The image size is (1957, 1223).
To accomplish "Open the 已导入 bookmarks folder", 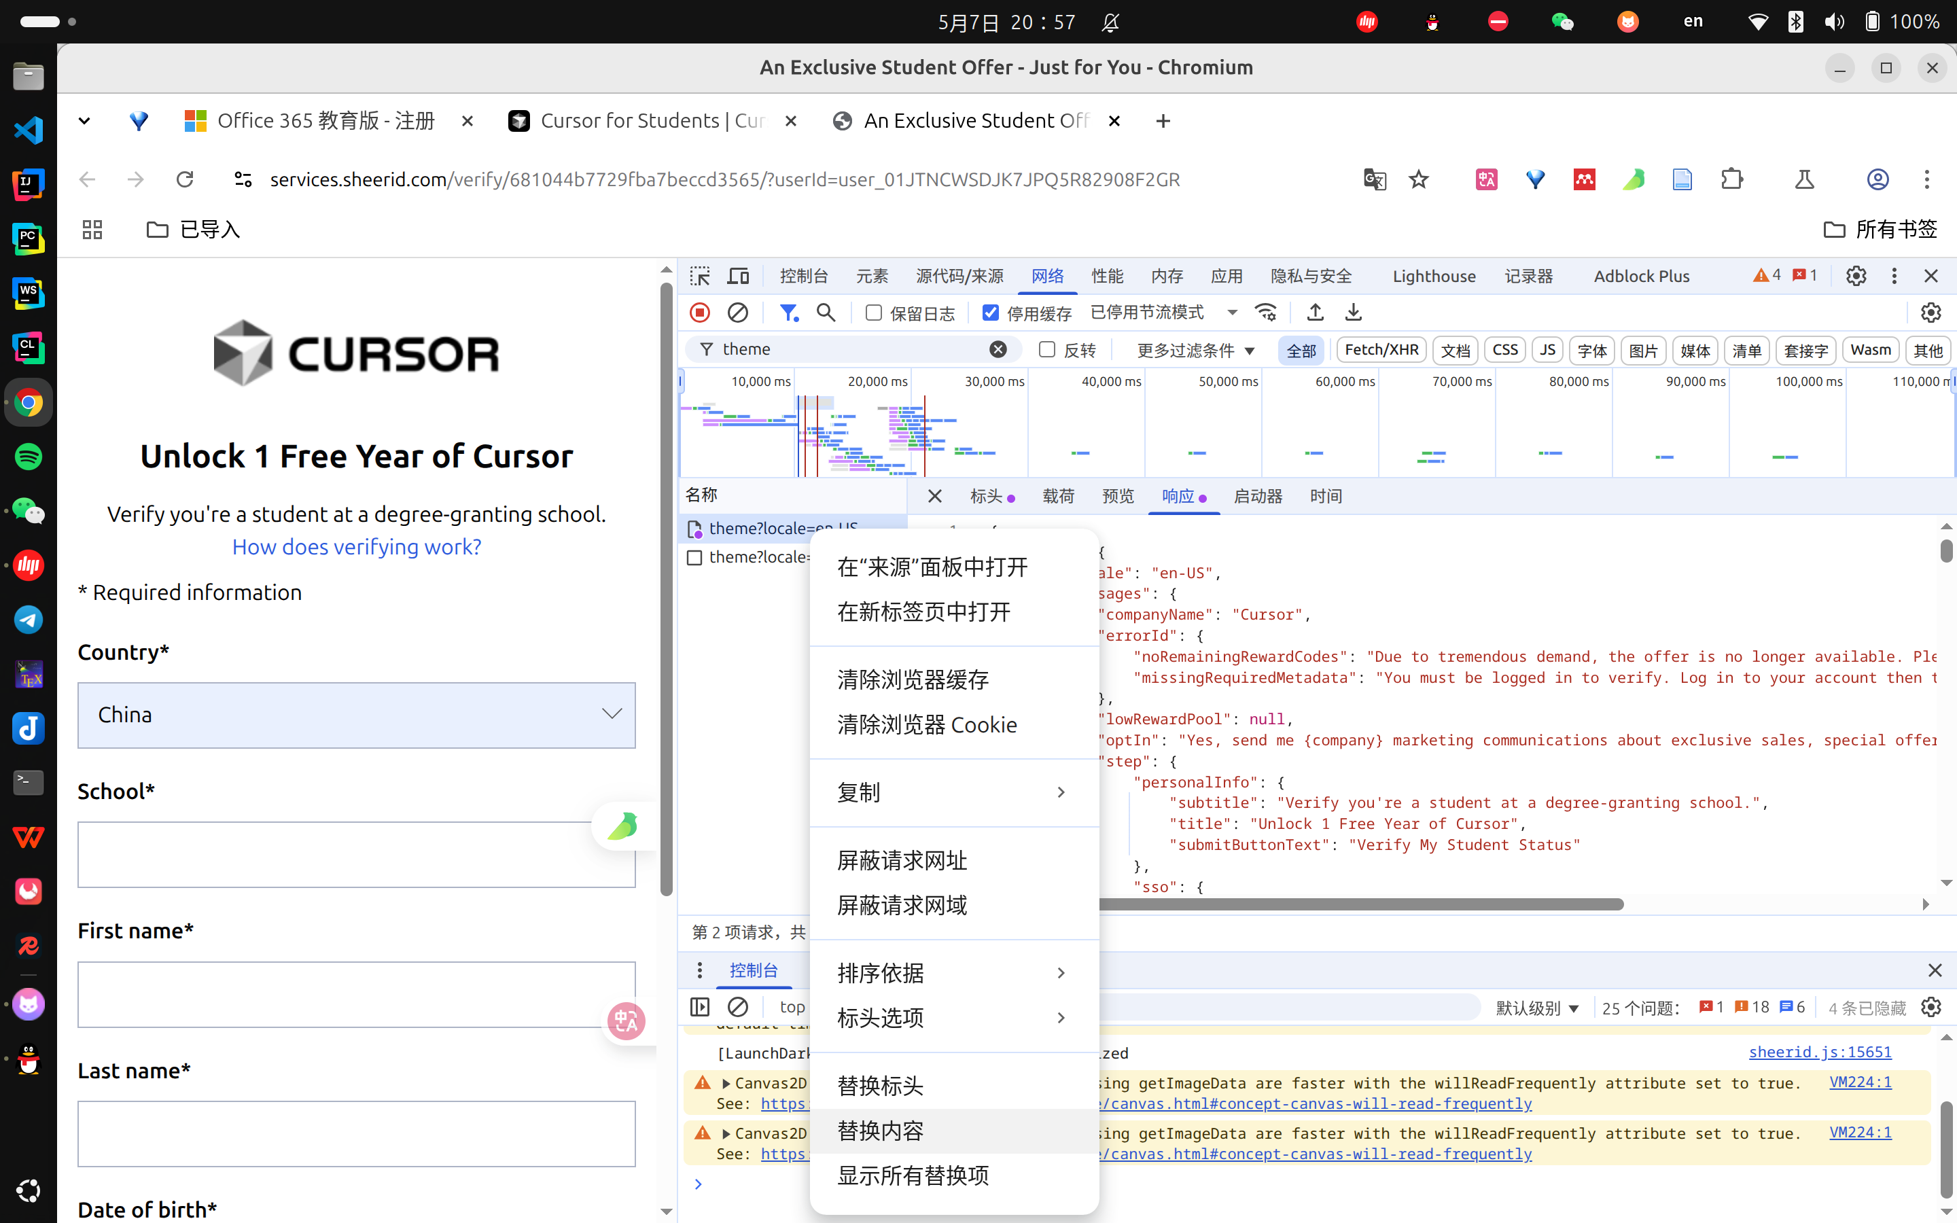I will click(193, 230).
